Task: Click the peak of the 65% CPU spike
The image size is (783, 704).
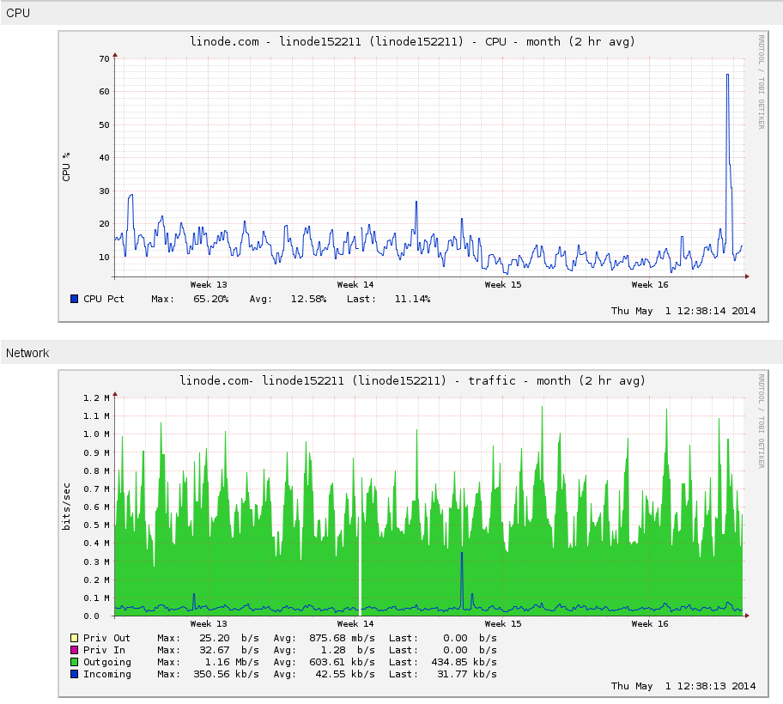Action: click(727, 75)
